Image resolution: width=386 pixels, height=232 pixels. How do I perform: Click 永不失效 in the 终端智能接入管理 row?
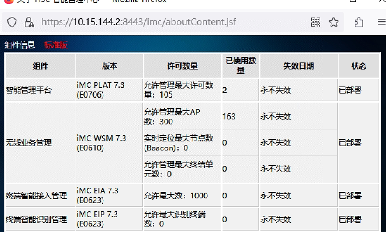pyautogui.click(x=276, y=196)
